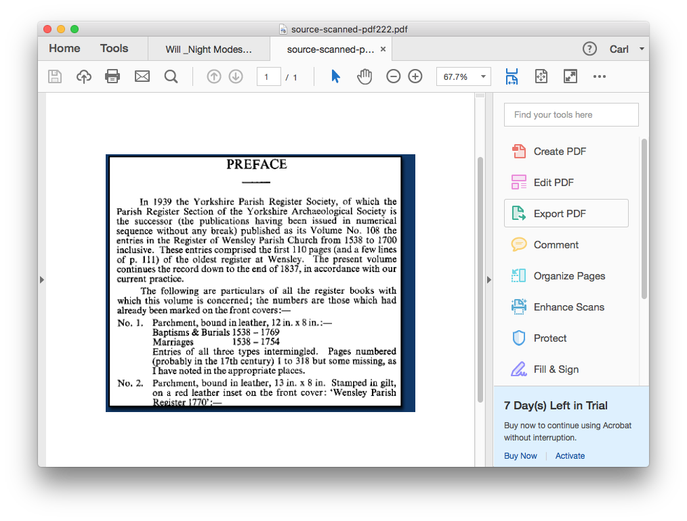Toggle the left navigation pane arrow

41,279
